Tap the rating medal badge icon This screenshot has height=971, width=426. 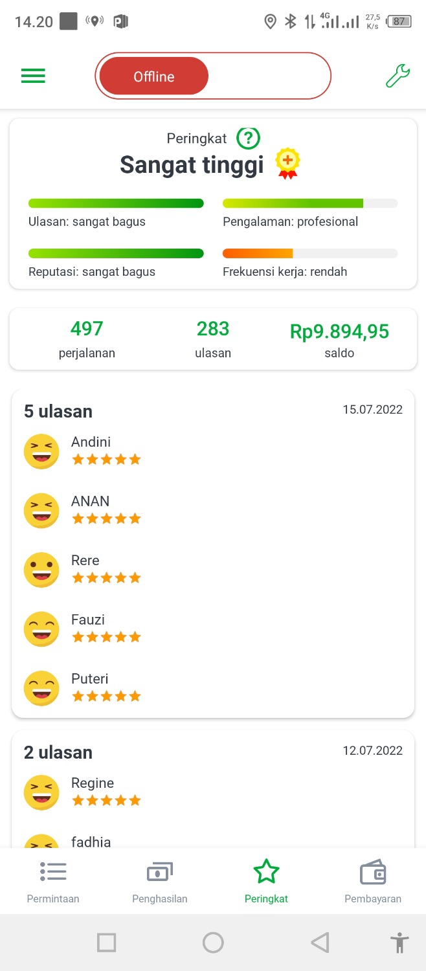287,164
